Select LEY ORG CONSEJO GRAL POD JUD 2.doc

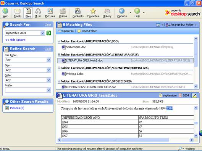(x=126, y=87)
